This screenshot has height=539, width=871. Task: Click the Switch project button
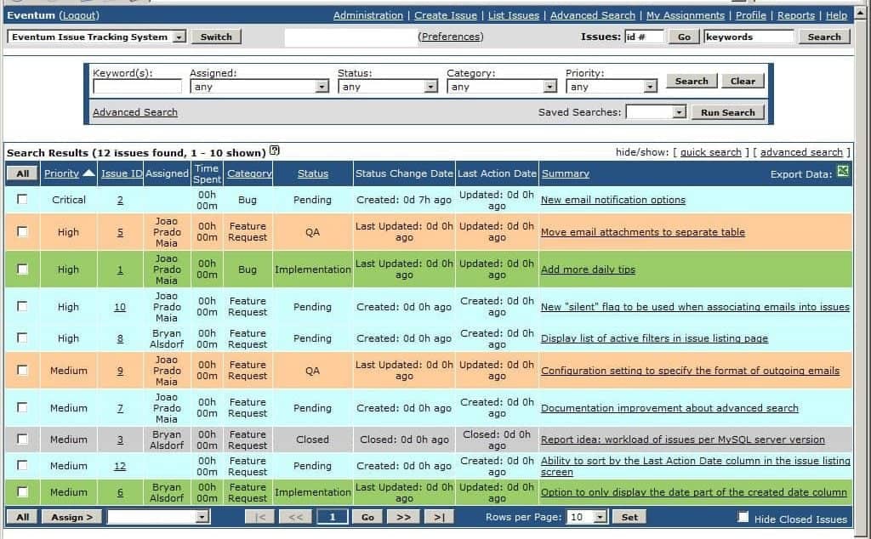216,37
